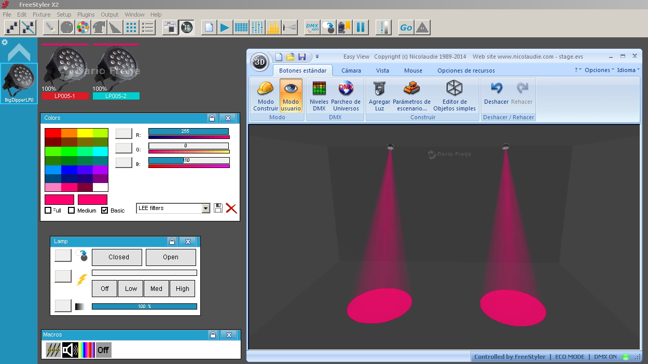Screen dimensions: 648x364
Task: Expand the Idioma language dropdown
Action: point(628,70)
